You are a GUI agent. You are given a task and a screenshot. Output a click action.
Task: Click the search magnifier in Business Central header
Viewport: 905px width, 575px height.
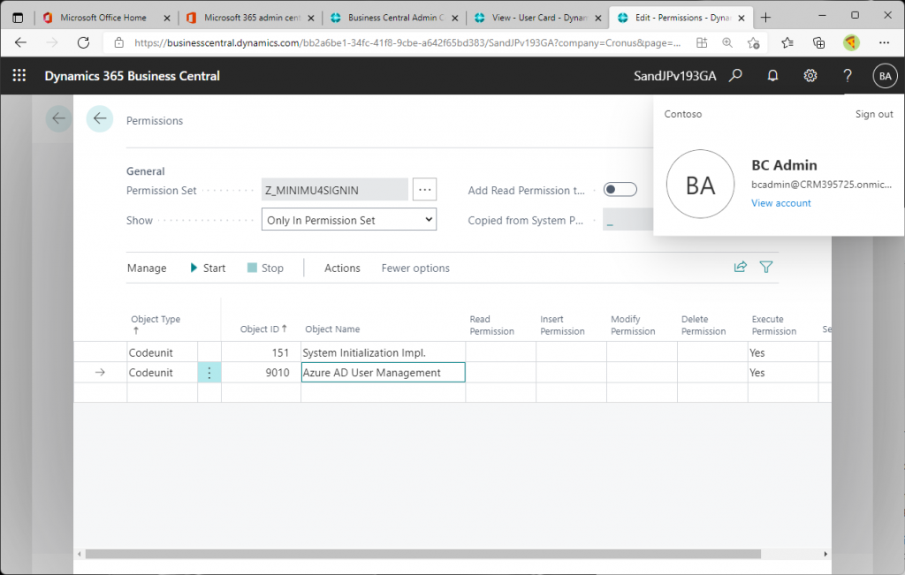pyautogui.click(x=735, y=76)
